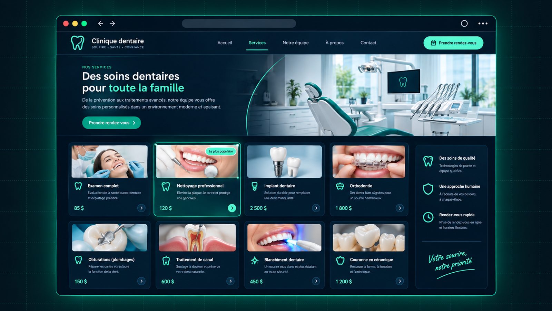Open Couronne en céramique details arrow
552x311 pixels.
[400, 281]
